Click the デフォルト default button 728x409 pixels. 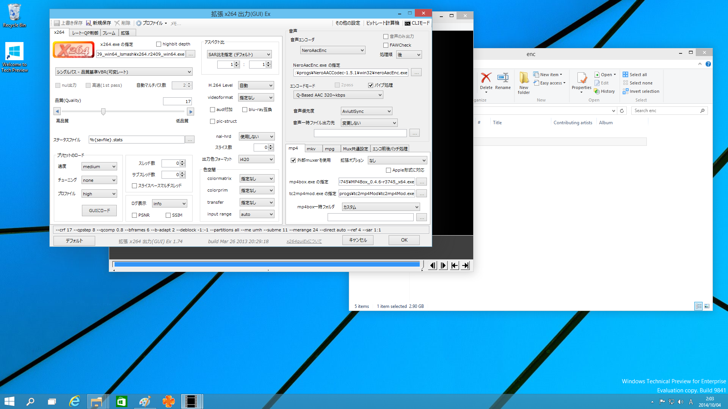coord(74,241)
